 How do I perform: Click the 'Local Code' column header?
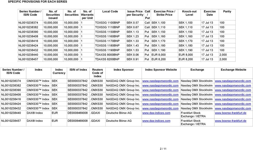[110, 11]
